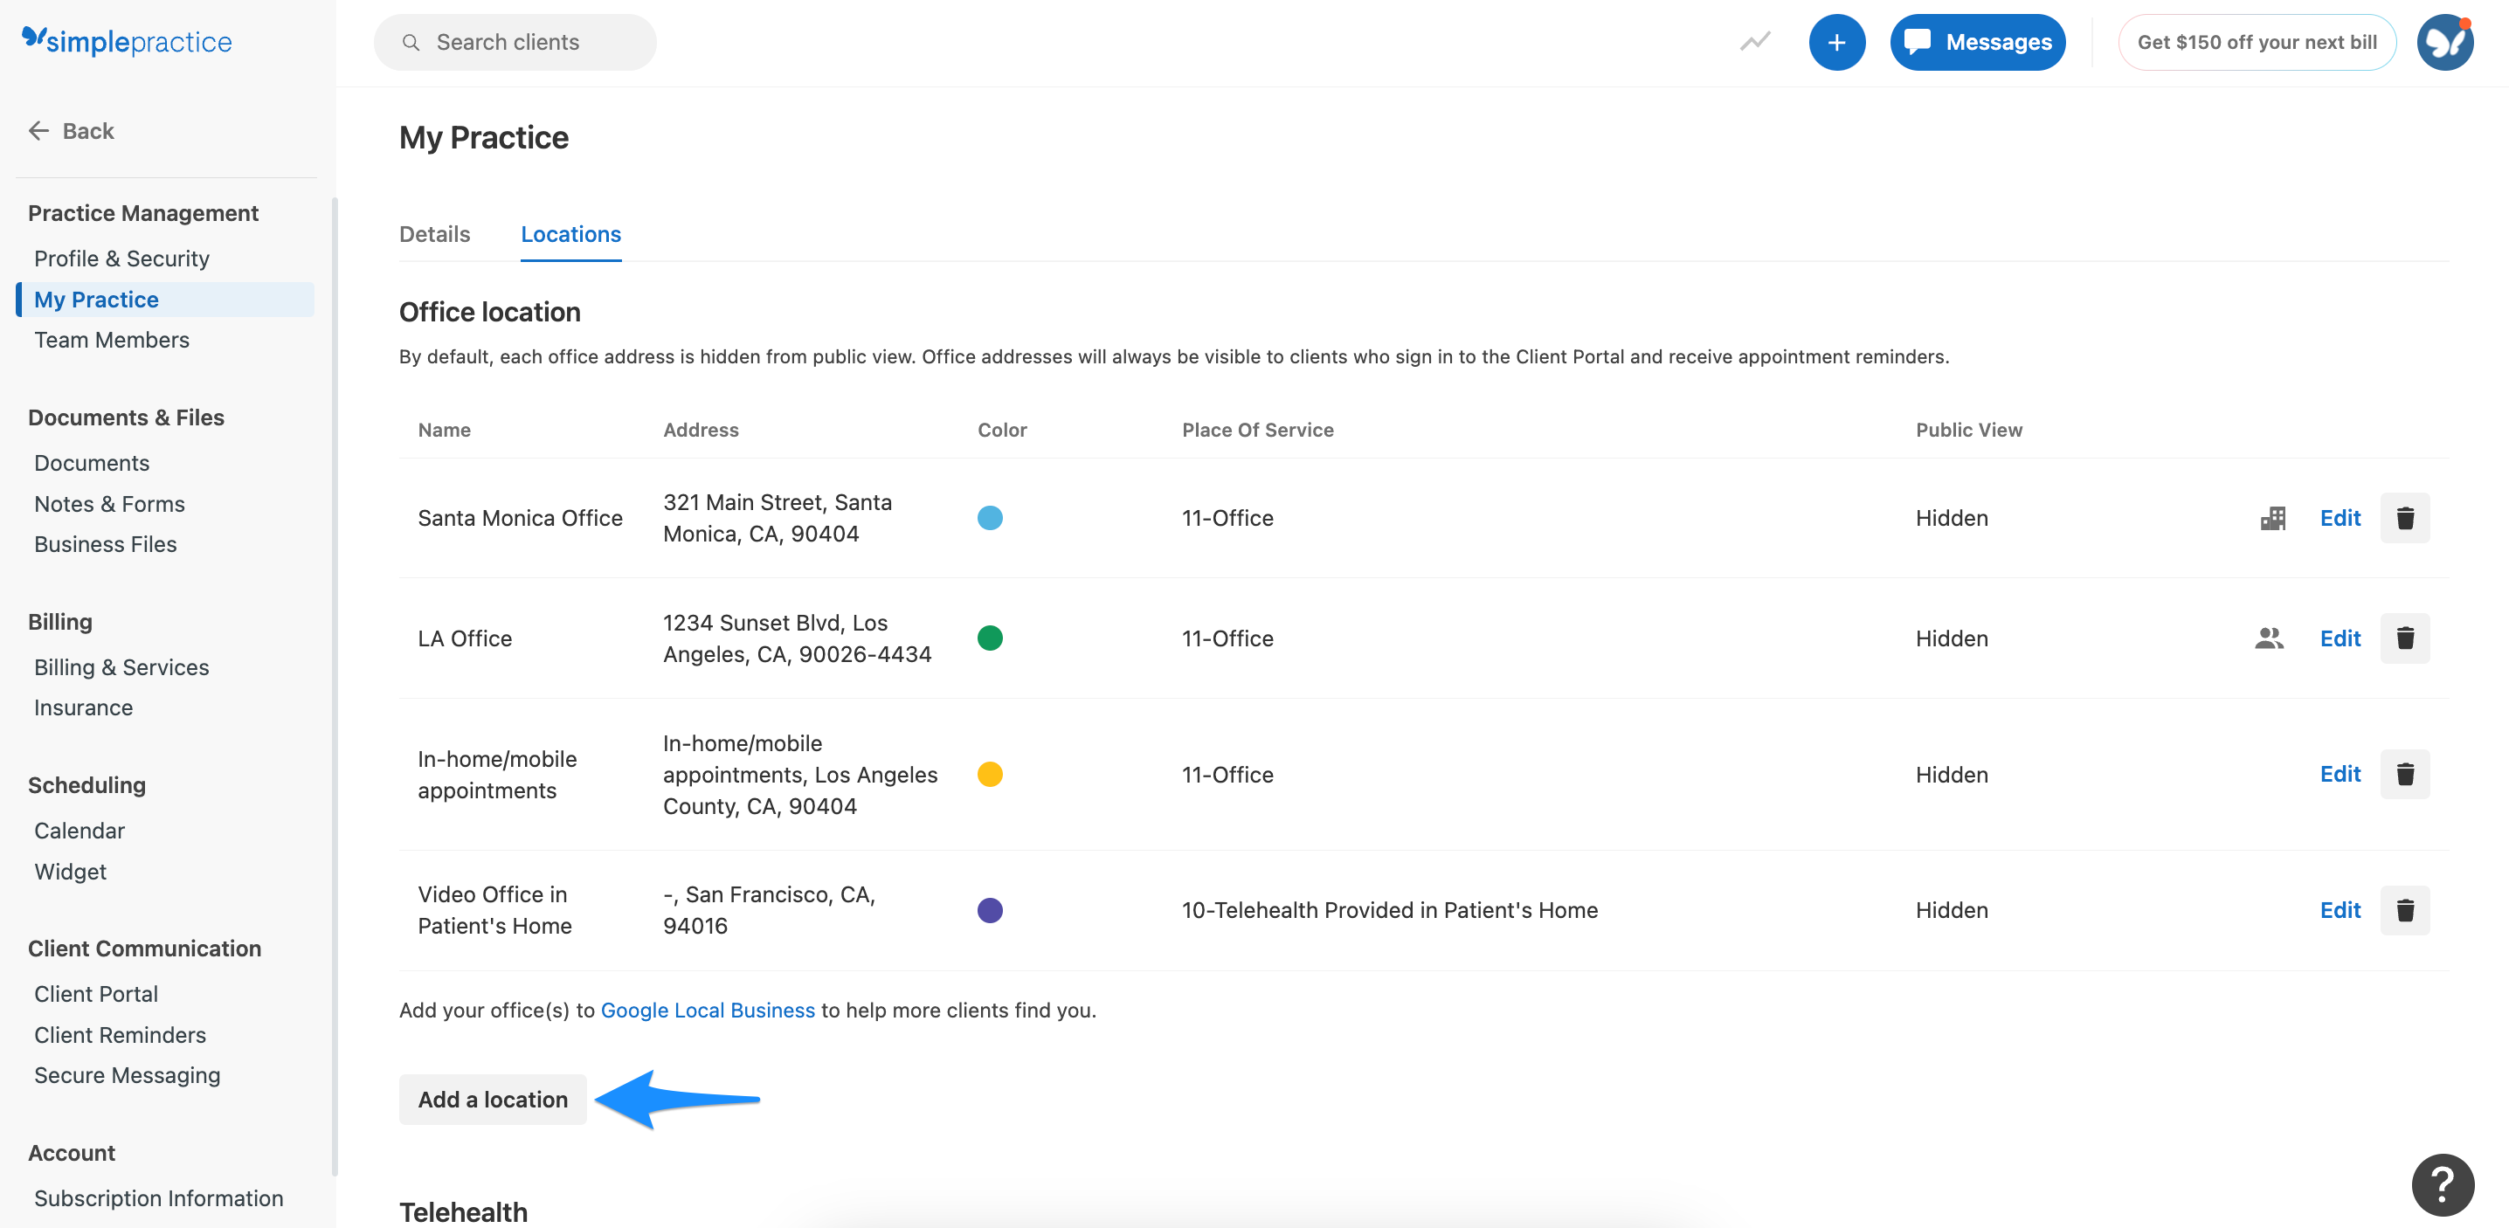Click the Add a location button

coord(492,1100)
